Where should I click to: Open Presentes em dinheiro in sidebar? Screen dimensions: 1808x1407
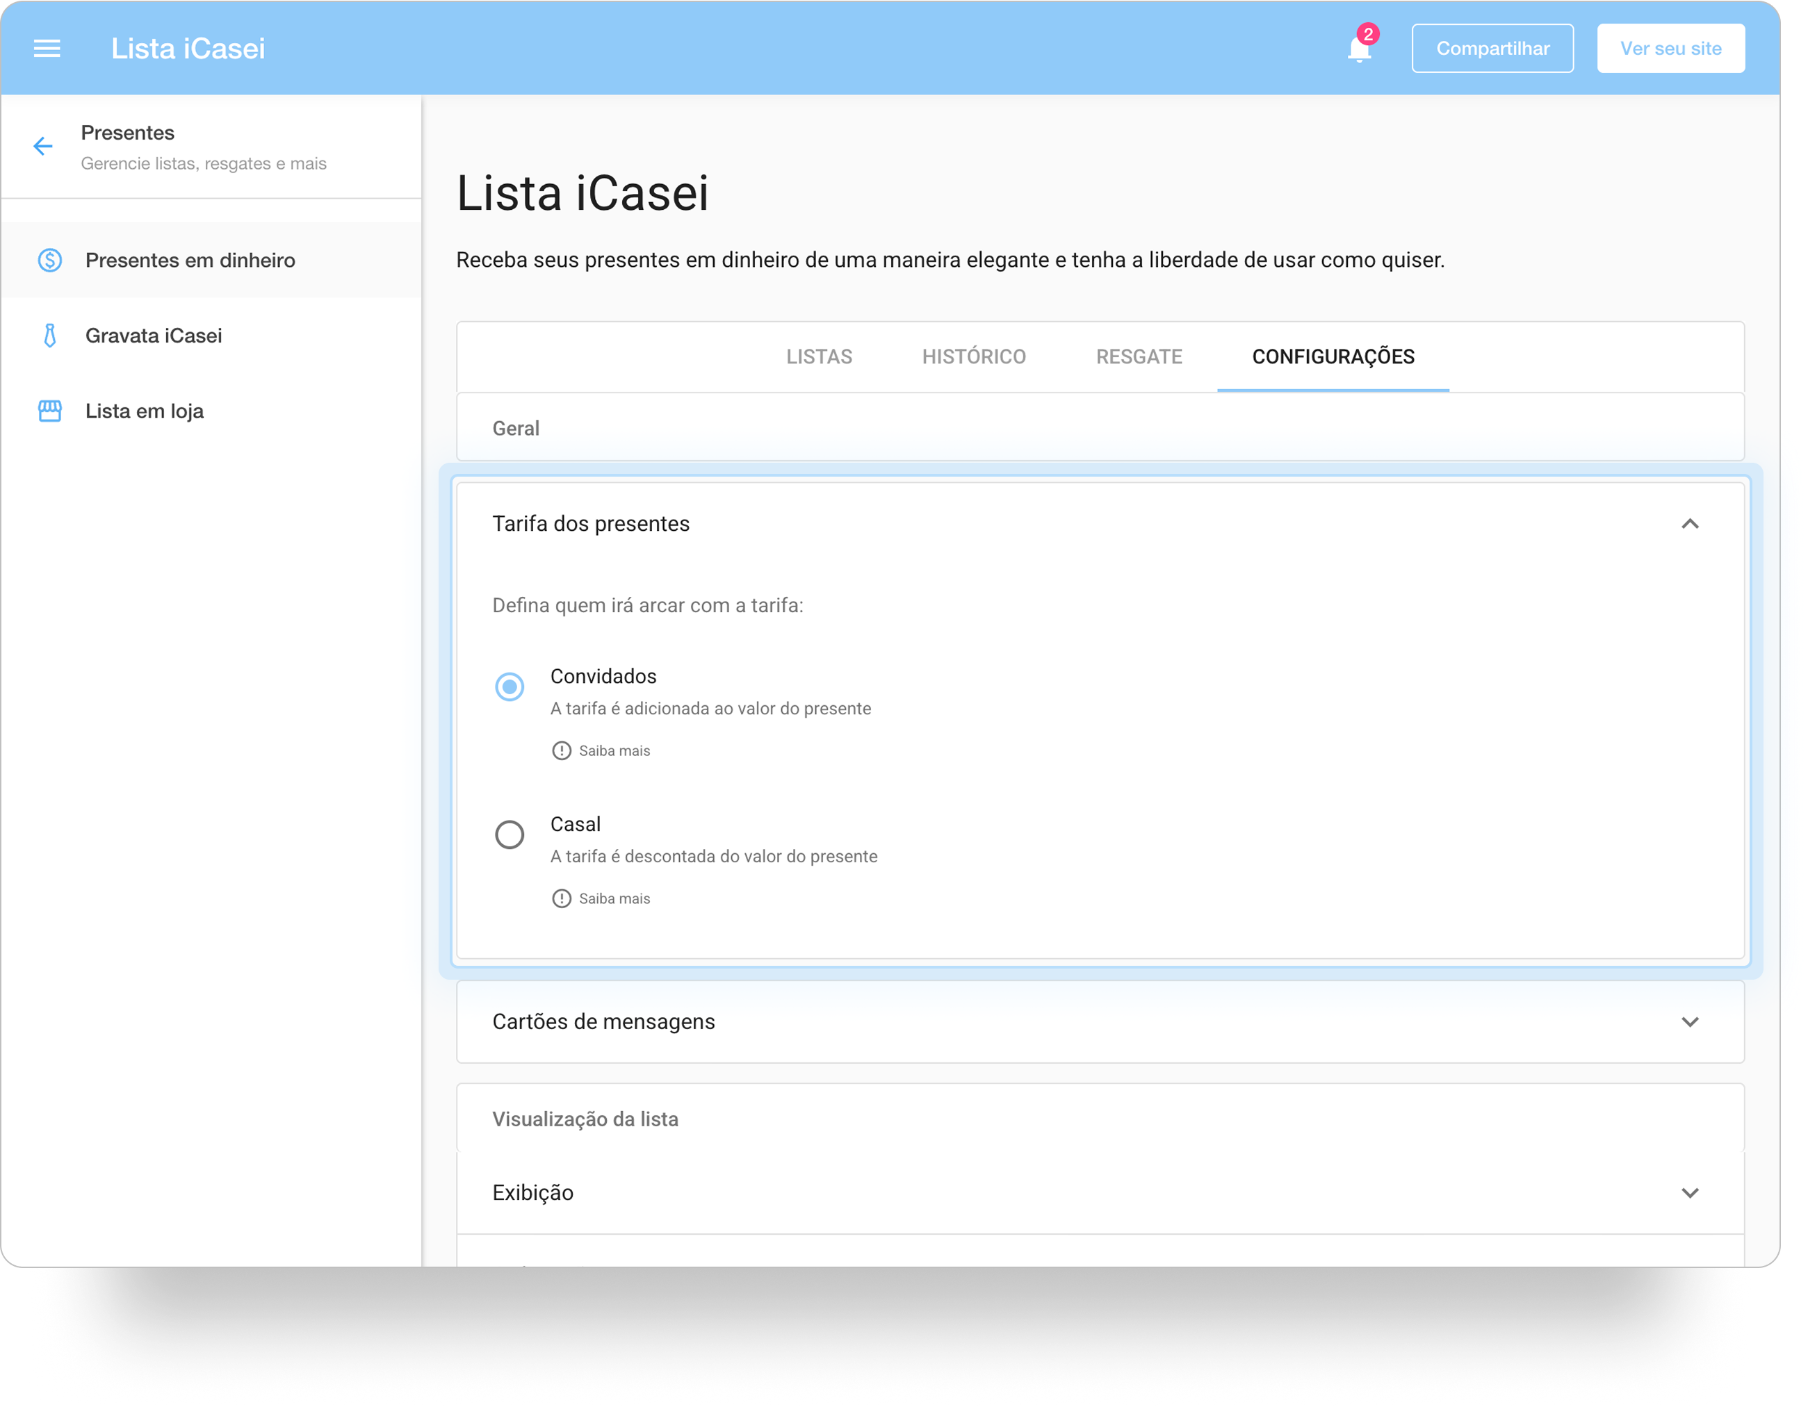click(x=212, y=260)
